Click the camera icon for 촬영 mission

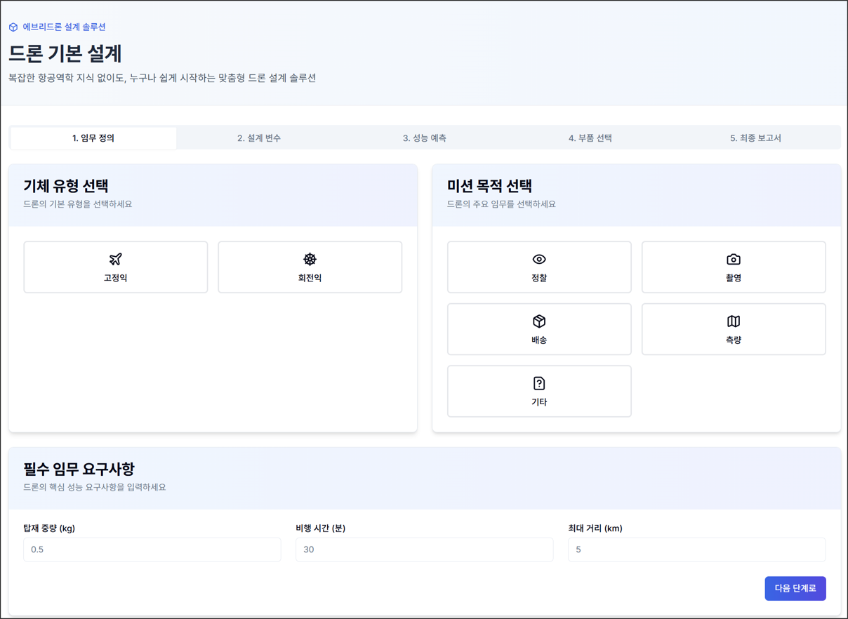tap(734, 259)
